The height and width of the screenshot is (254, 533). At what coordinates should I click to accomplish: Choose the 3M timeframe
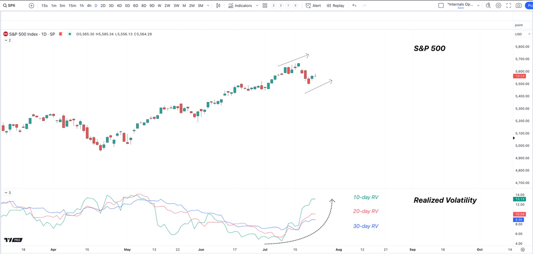(x=201, y=6)
